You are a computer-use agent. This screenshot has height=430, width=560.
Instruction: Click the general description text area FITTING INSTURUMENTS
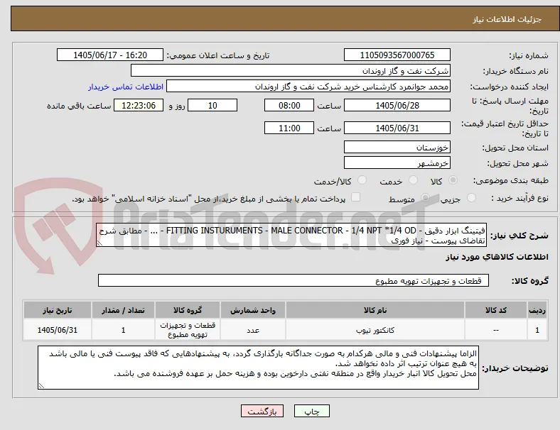[x=291, y=236]
